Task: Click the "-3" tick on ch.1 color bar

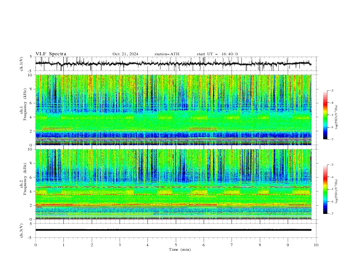Action: pyautogui.click(x=332, y=90)
